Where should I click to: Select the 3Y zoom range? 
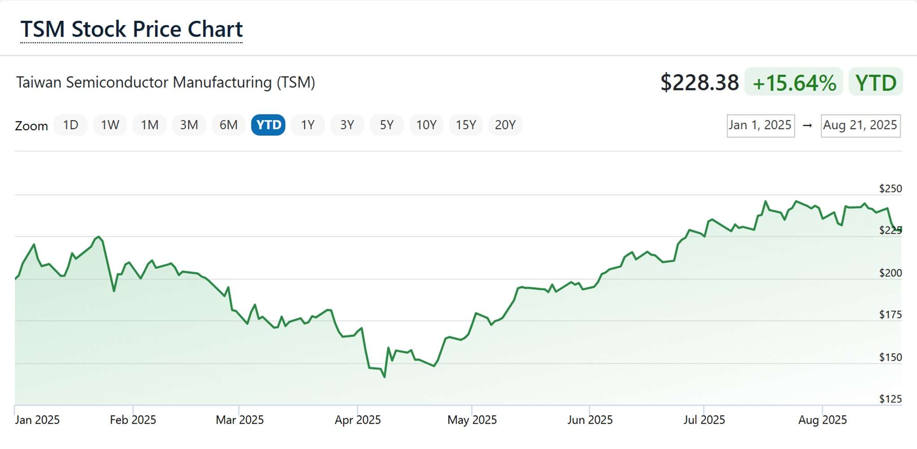pyautogui.click(x=347, y=125)
